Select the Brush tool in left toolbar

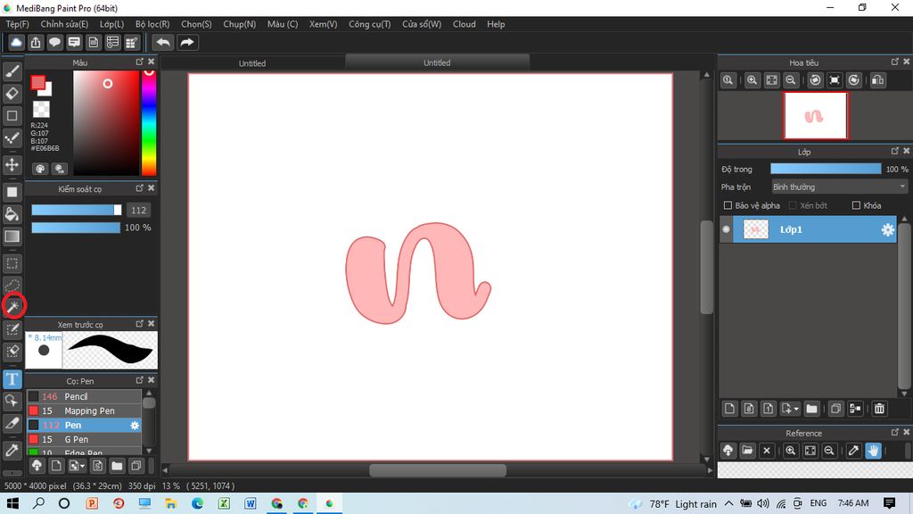click(12, 71)
